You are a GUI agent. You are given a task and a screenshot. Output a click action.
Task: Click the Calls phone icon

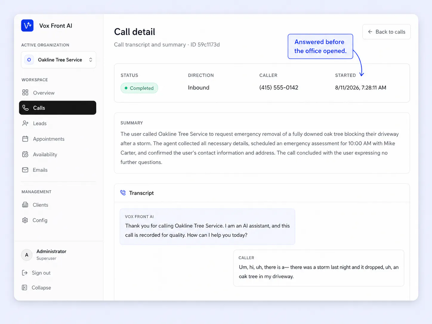(26, 108)
